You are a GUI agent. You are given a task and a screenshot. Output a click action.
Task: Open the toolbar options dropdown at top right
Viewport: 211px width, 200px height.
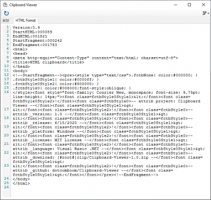click(206, 13)
